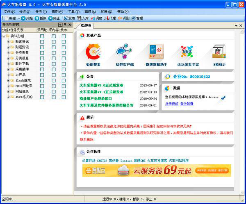
Task: Select the 欢迎页 tab
Action: click(x=86, y=25)
